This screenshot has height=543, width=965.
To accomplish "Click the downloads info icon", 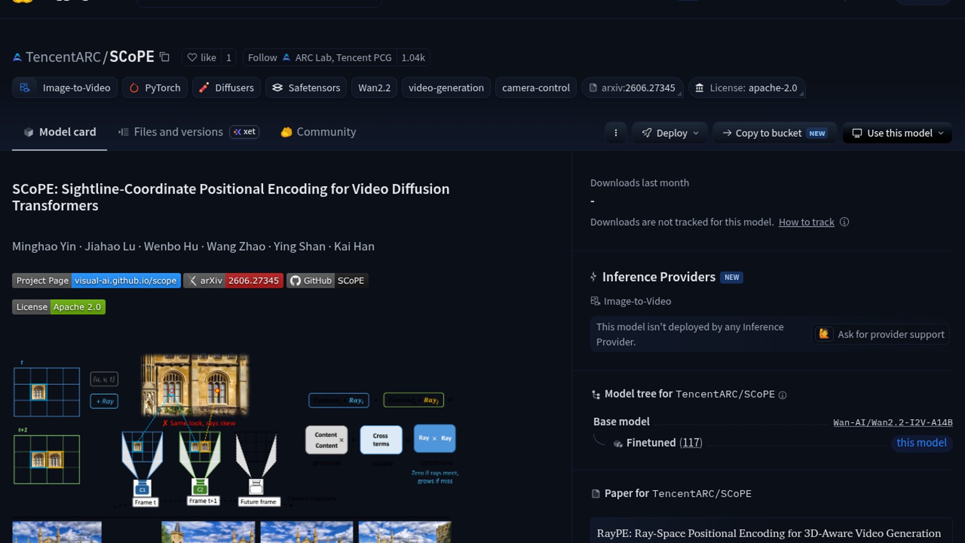I will (x=844, y=222).
